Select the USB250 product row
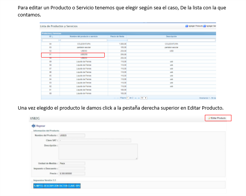The height and width of the screenshot is (196, 246). pyautogui.click(x=83, y=55)
